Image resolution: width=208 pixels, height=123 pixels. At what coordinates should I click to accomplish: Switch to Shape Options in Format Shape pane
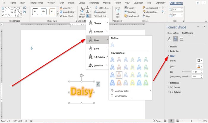tap(173, 33)
